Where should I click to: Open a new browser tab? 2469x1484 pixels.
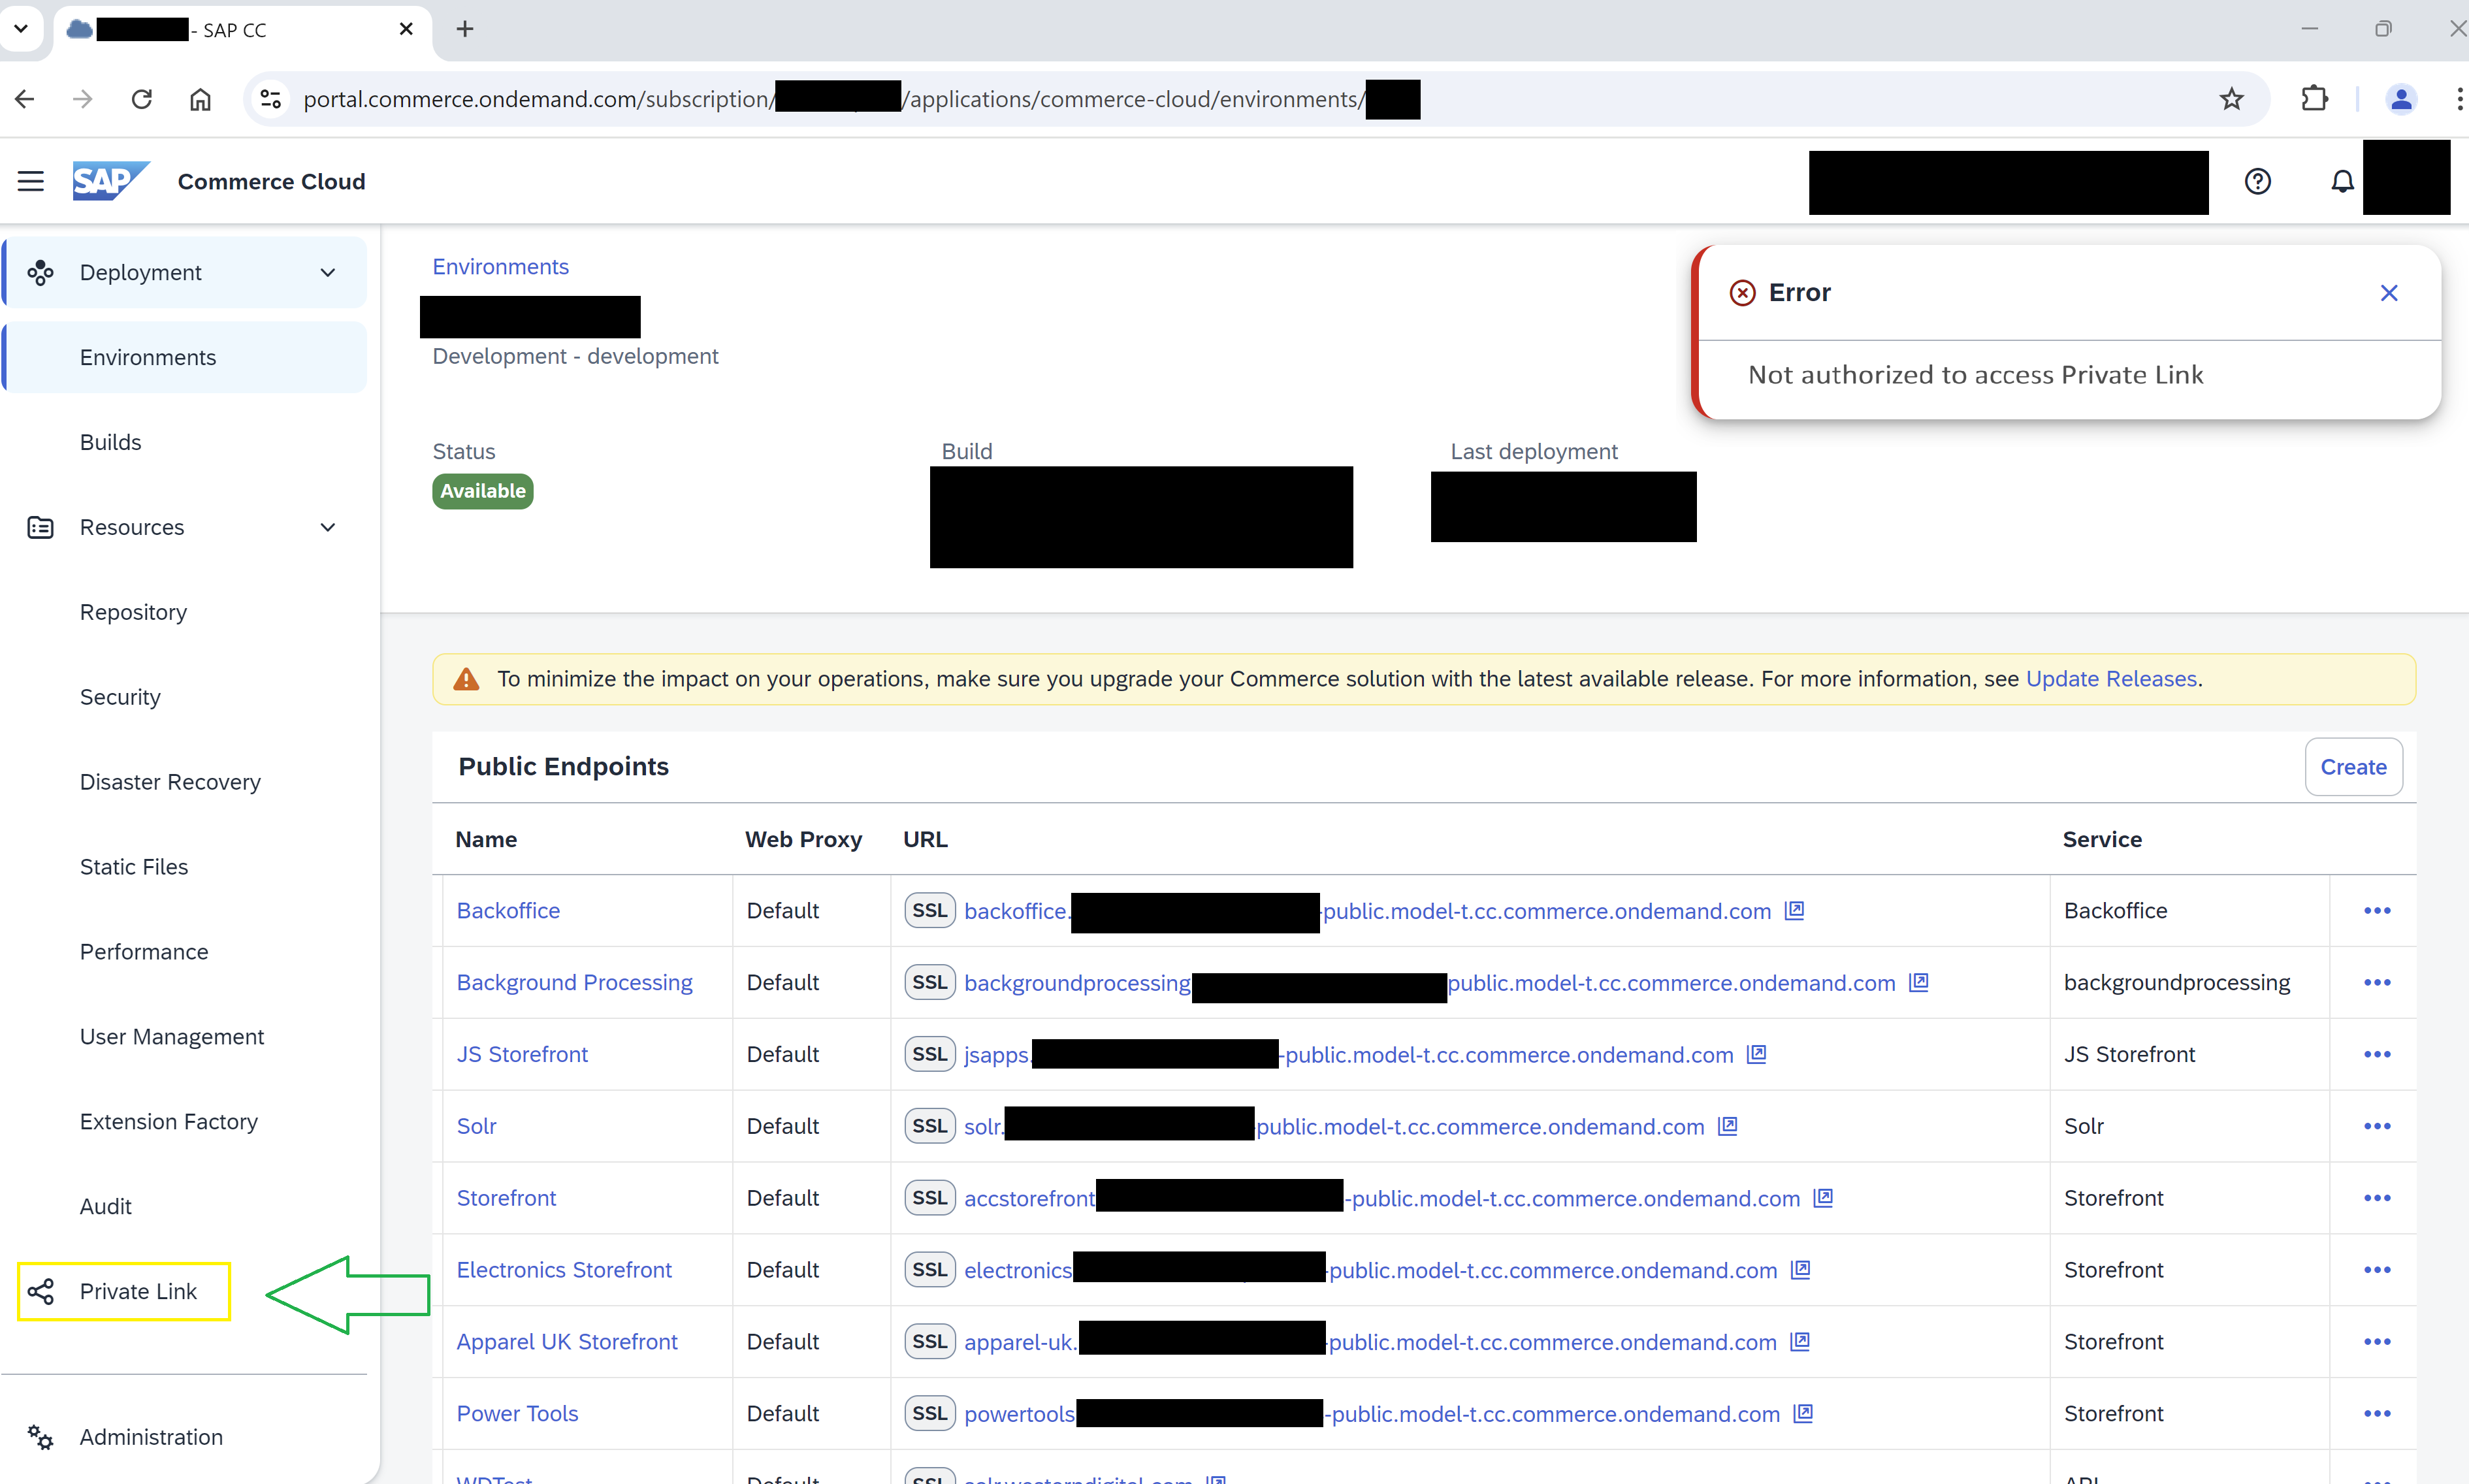click(x=465, y=29)
